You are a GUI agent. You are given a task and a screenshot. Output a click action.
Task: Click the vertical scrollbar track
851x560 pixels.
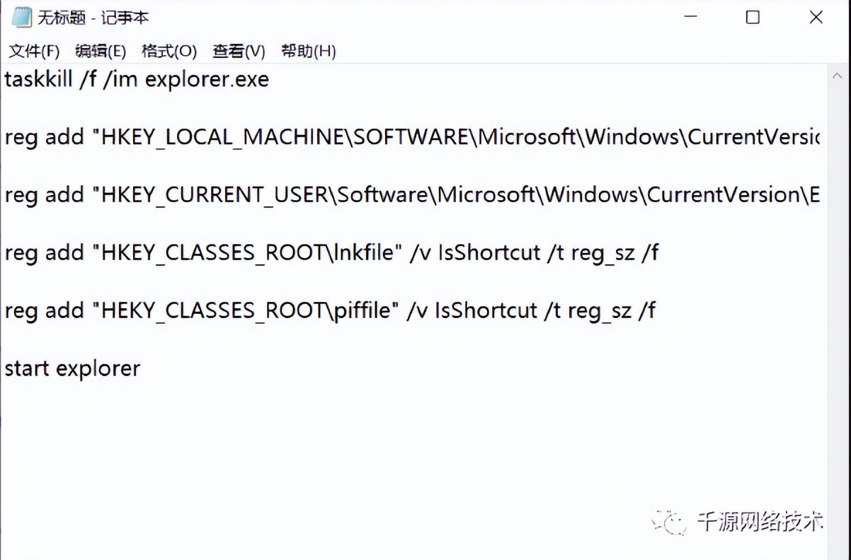pyautogui.click(x=838, y=283)
